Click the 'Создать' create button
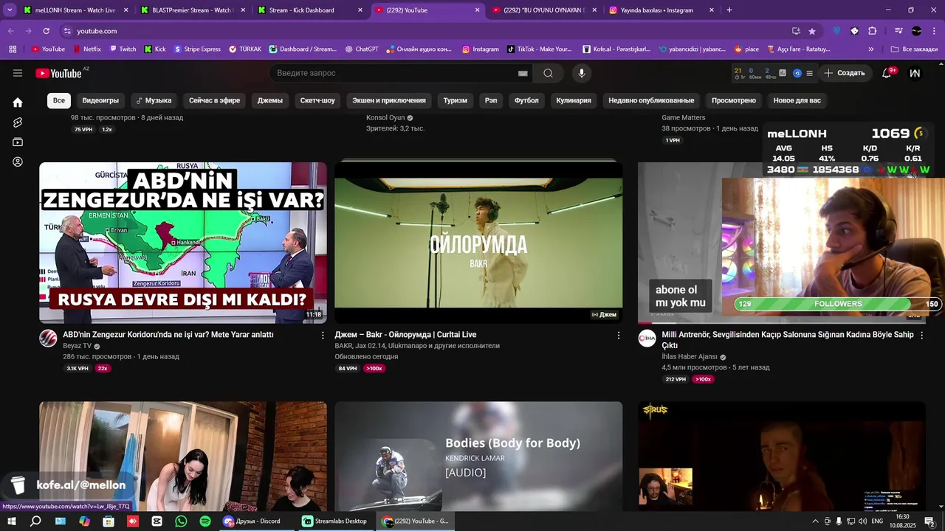Image resolution: width=945 pixels, height=531 pixels. pos(845,73)
